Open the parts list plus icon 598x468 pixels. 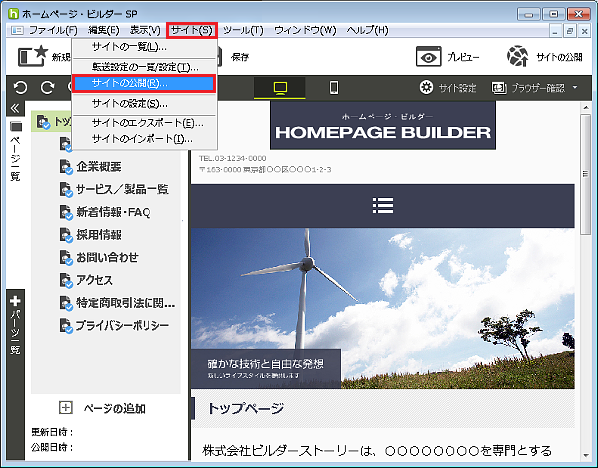(15, 301)
